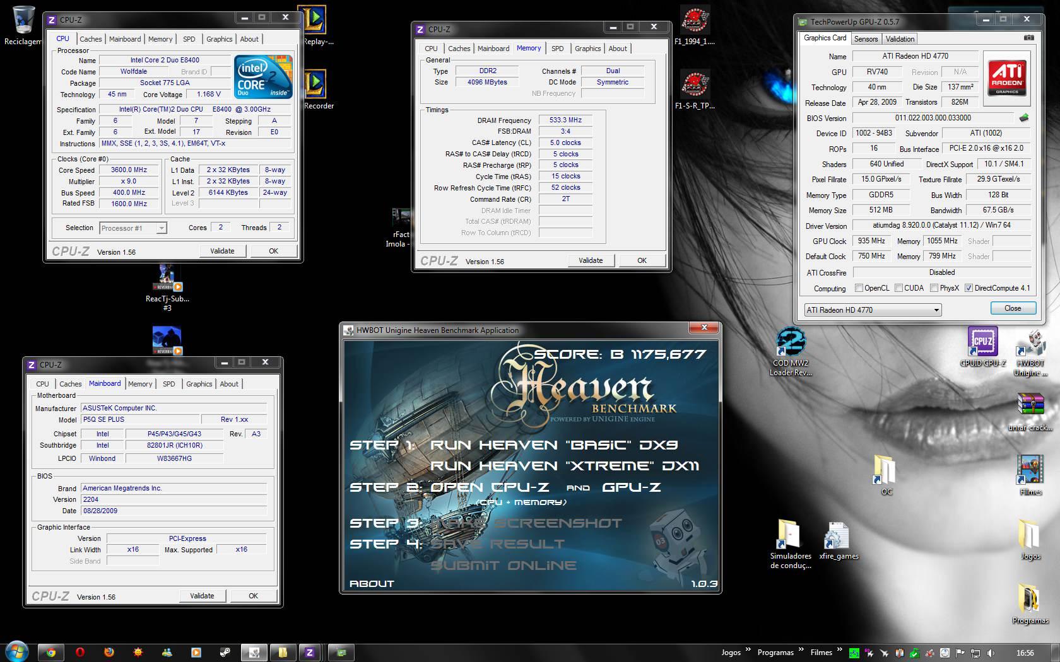Viewport: 1060px width, 662px height.
Task: Open Steam from the taskbar
Action: 225,653
